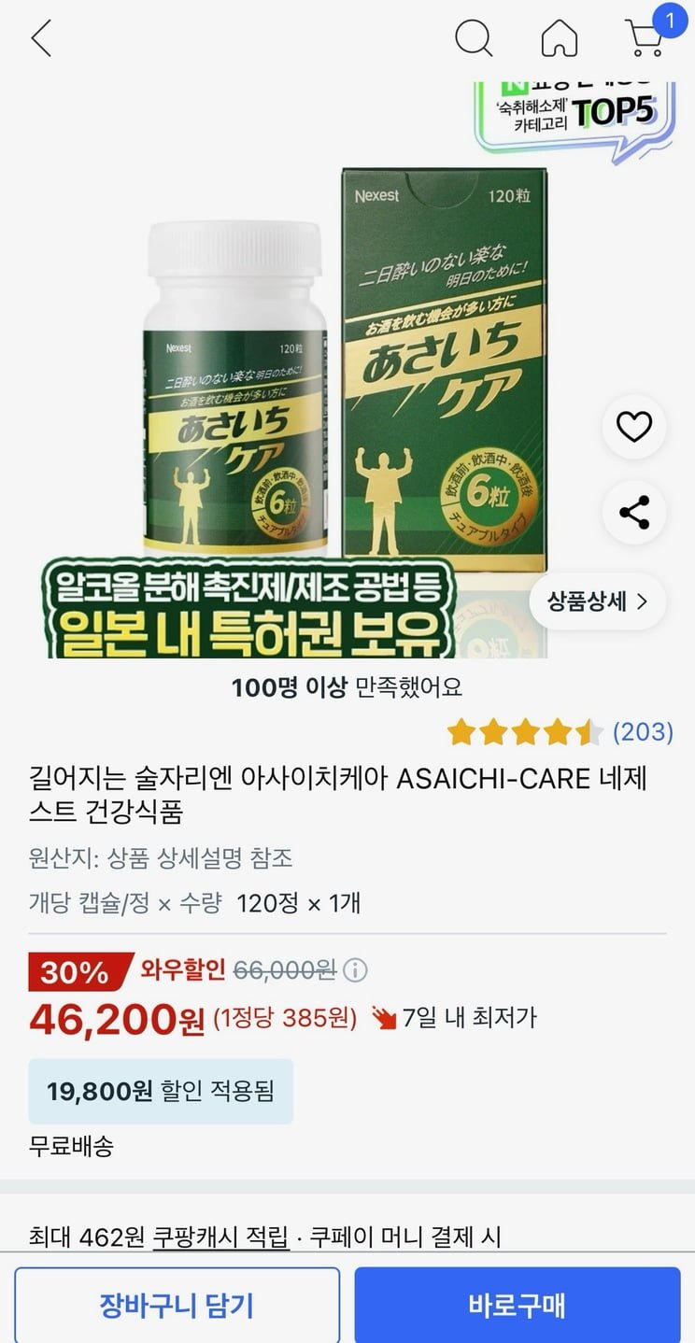Tap the 19,800원 할인 적용됨 banner
Image resolution: width=695 pixels, height=1343 pixels.
(x=161, y=1091)
